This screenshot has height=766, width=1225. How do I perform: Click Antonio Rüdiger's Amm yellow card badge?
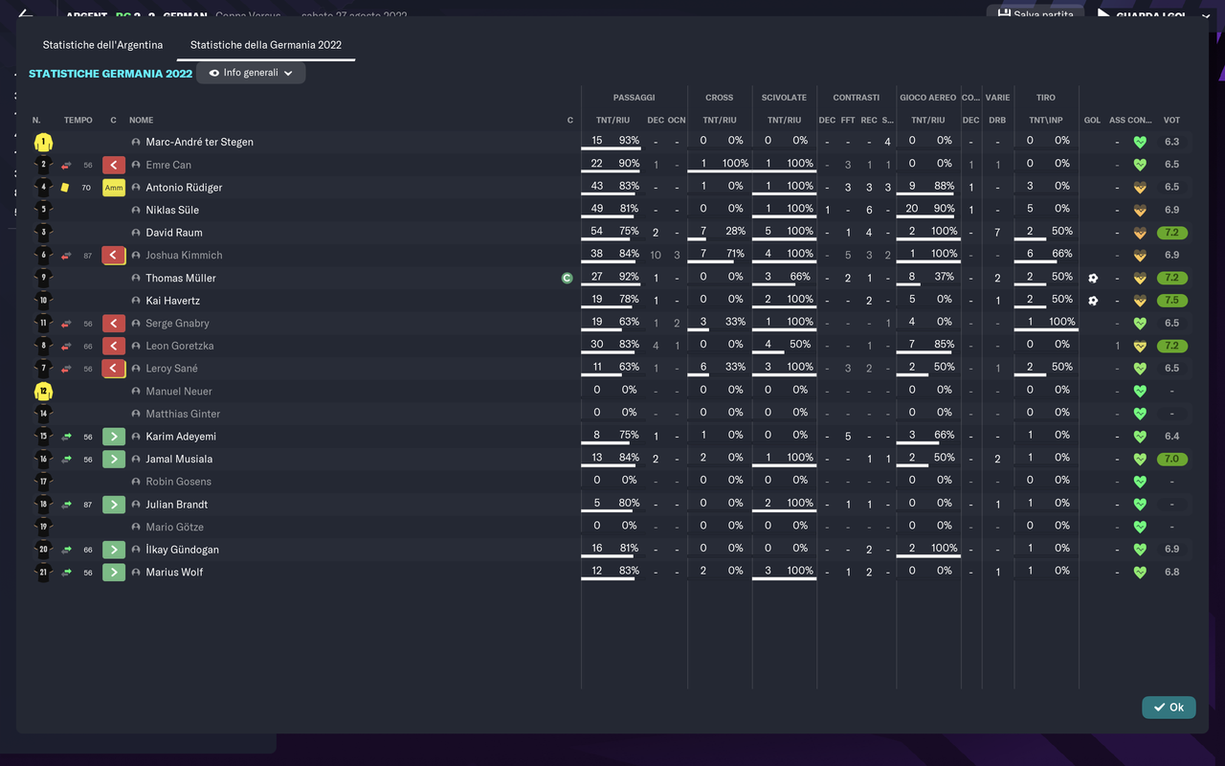coord(114,188)
